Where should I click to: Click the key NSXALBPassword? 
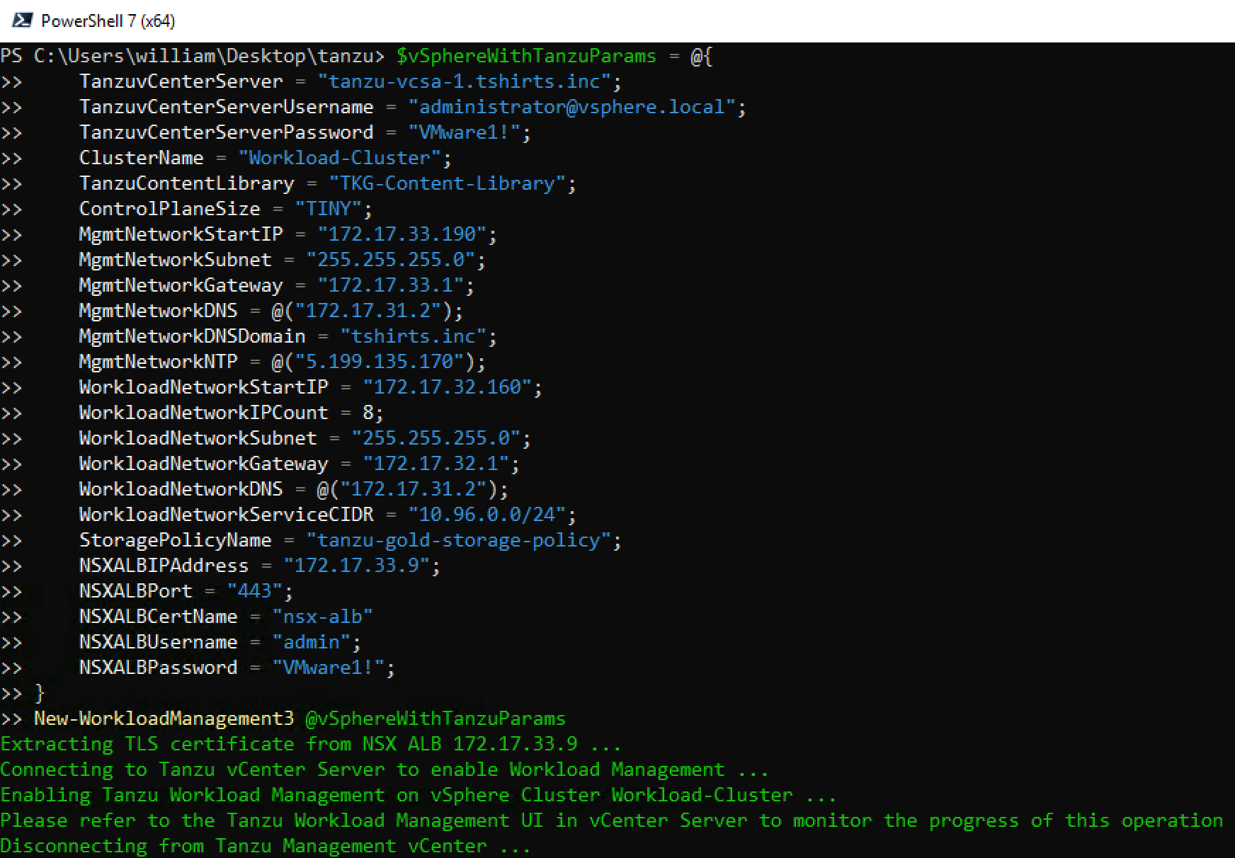158,668
